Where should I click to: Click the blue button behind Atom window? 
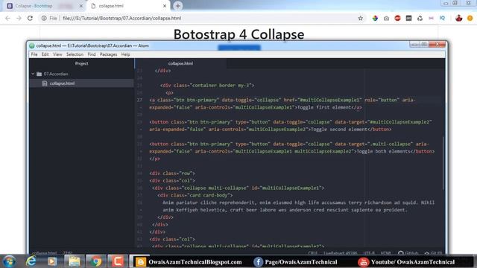click(x=239, y=48)
